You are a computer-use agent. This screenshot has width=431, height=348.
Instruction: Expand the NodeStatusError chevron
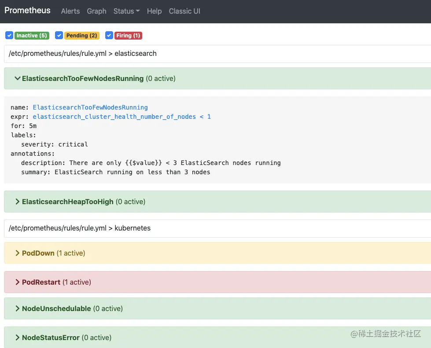pos(17,337)
